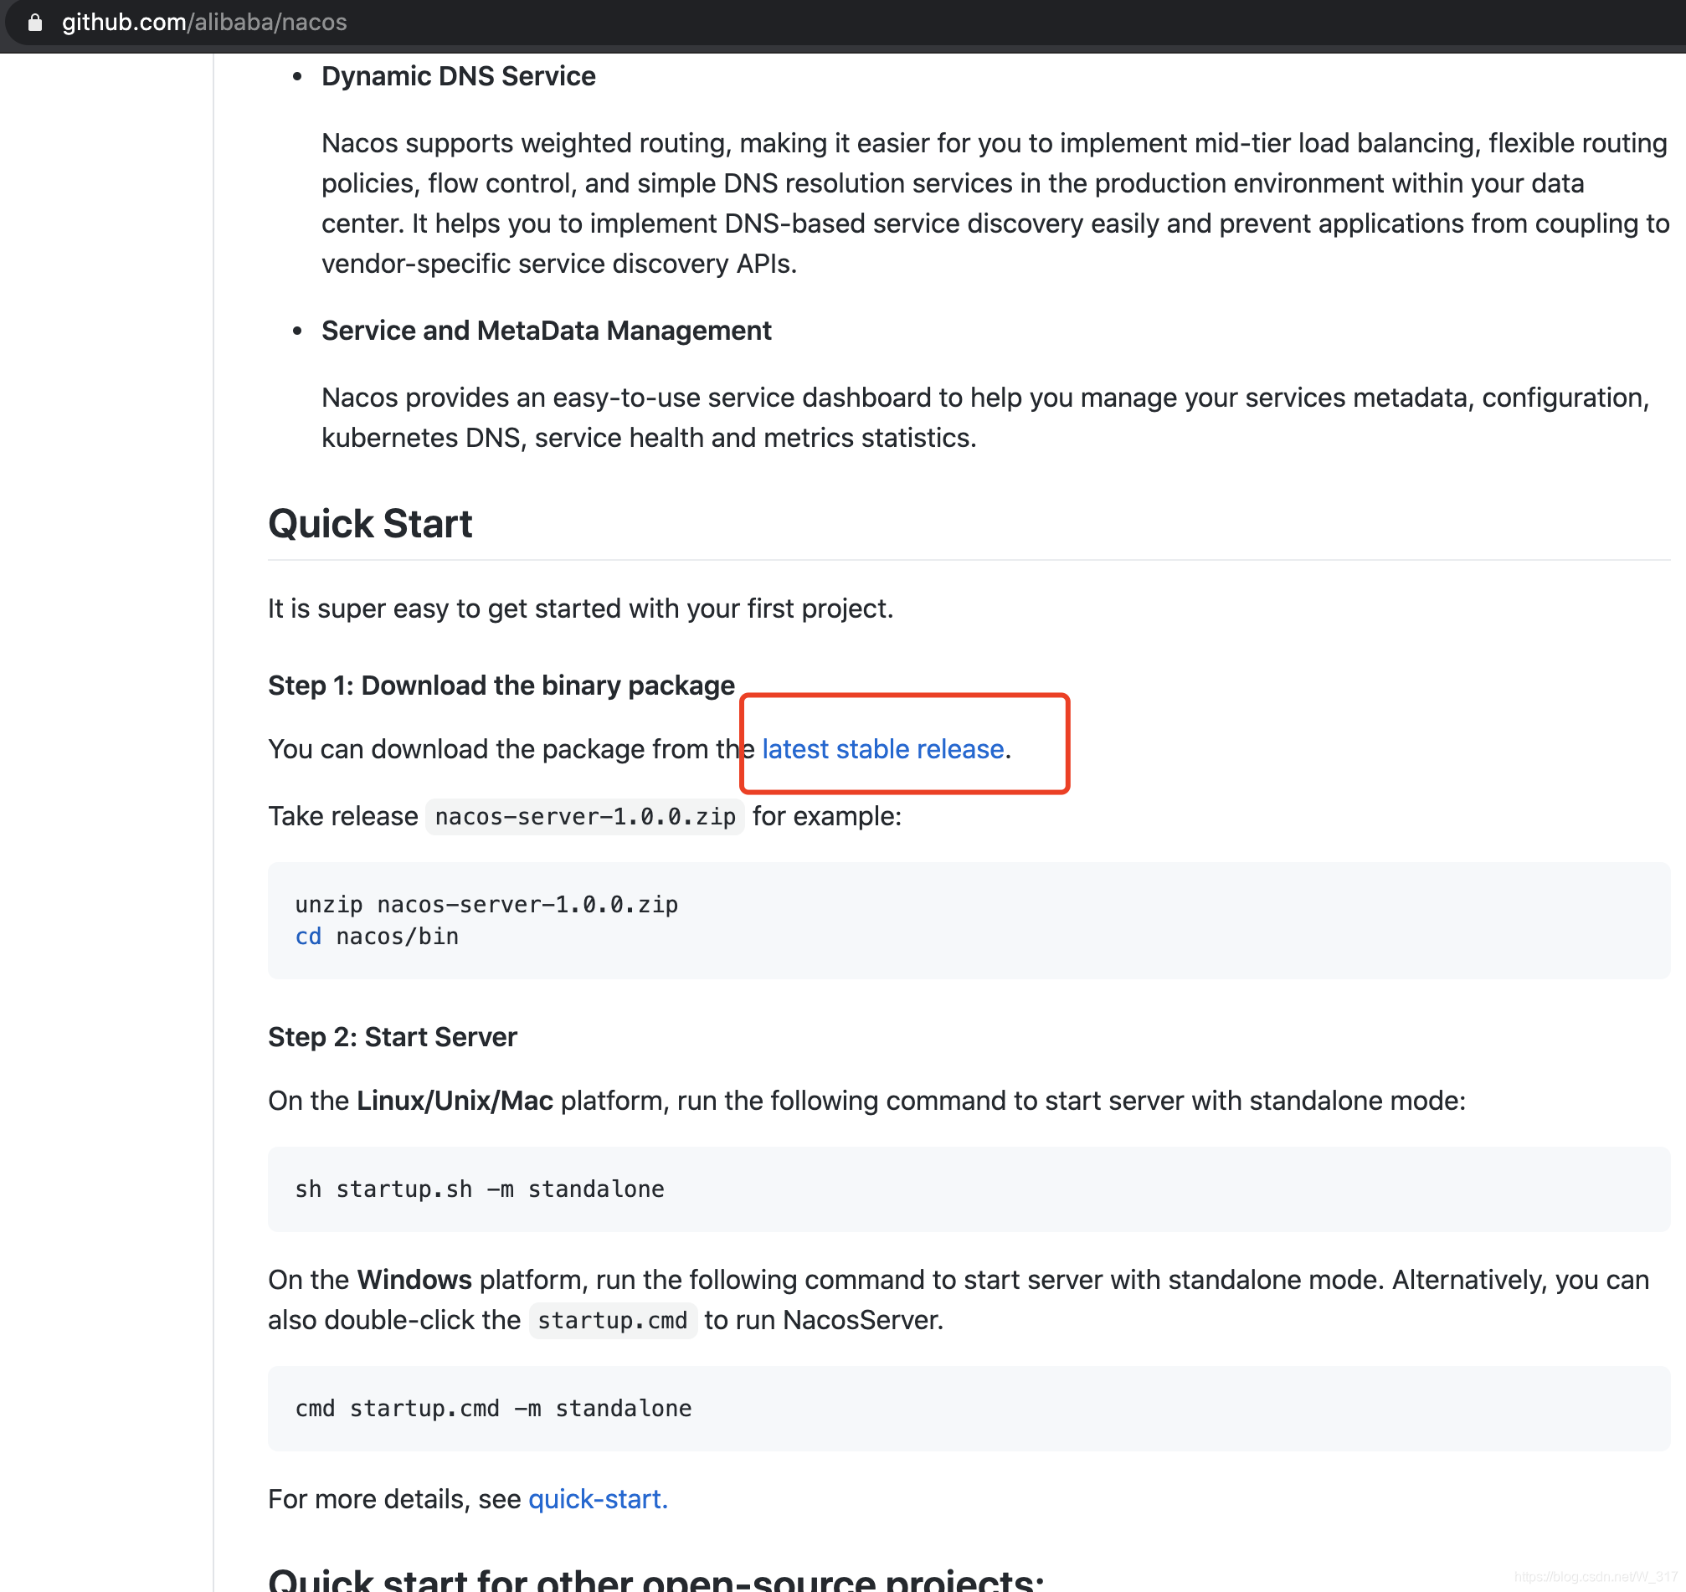Screen dimensions: 1686x1592
Task: Click the Step 2: Start Server heading
Action: [393, 1037]
